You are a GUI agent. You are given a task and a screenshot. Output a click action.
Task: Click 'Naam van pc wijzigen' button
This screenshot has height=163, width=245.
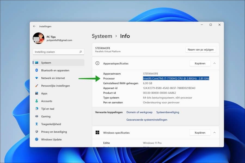point(201,50)
